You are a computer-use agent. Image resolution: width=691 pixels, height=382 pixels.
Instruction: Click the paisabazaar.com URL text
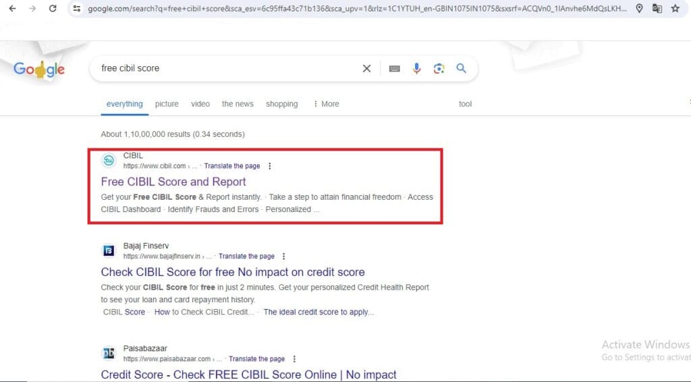click(x=167, y=359)
